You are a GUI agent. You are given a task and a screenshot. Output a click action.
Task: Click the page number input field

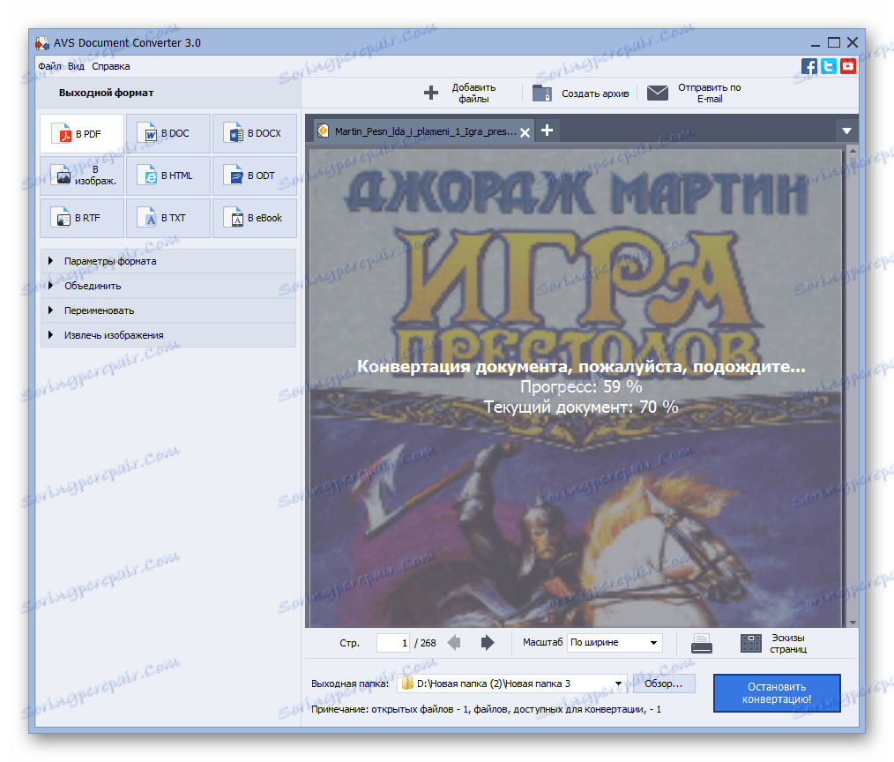(393, 643)
